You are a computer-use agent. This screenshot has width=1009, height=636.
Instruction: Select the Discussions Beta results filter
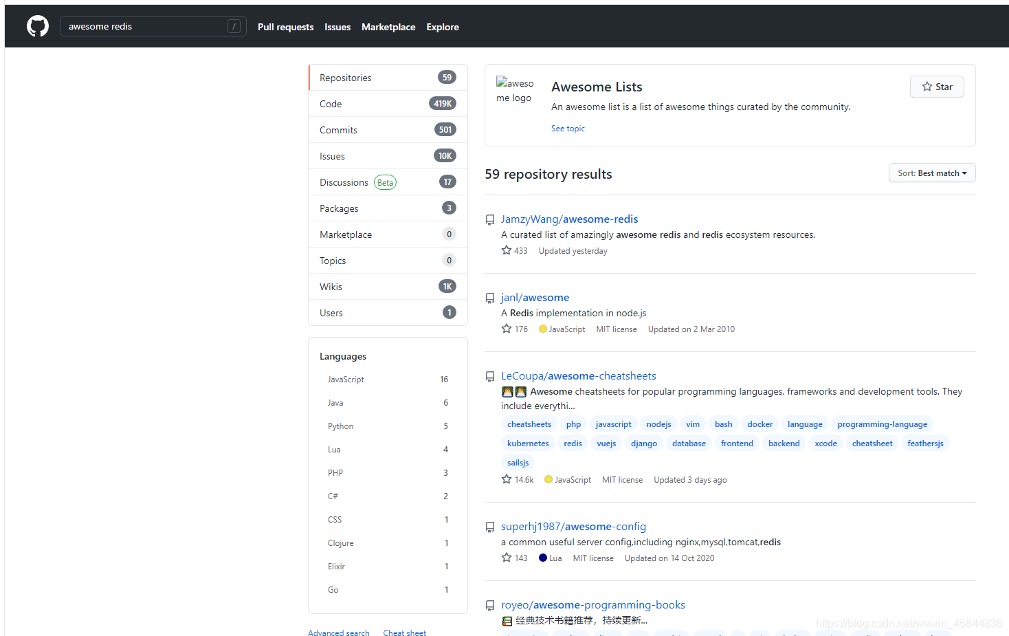click(388, 182)
